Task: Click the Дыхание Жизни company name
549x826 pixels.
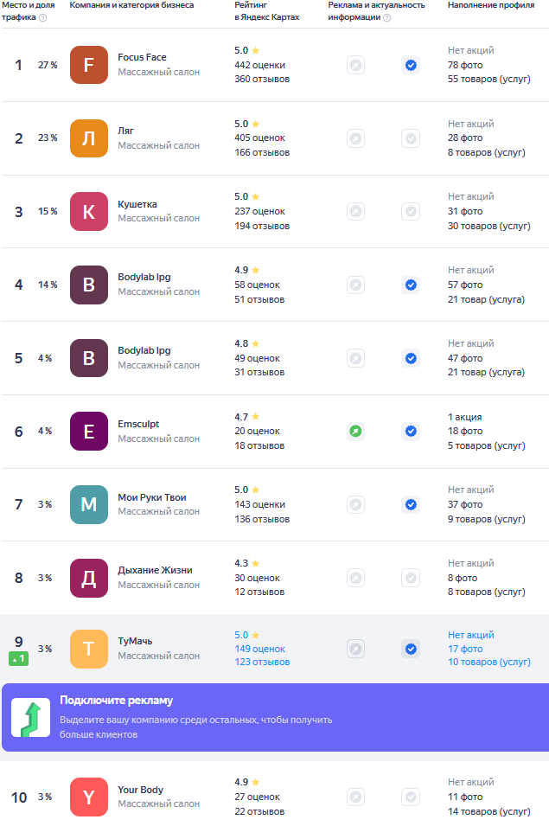Action: (x=156, y=570)
